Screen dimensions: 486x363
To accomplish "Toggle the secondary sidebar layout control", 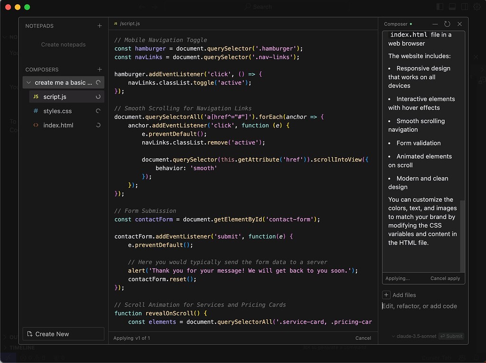I will click(463, 7).
